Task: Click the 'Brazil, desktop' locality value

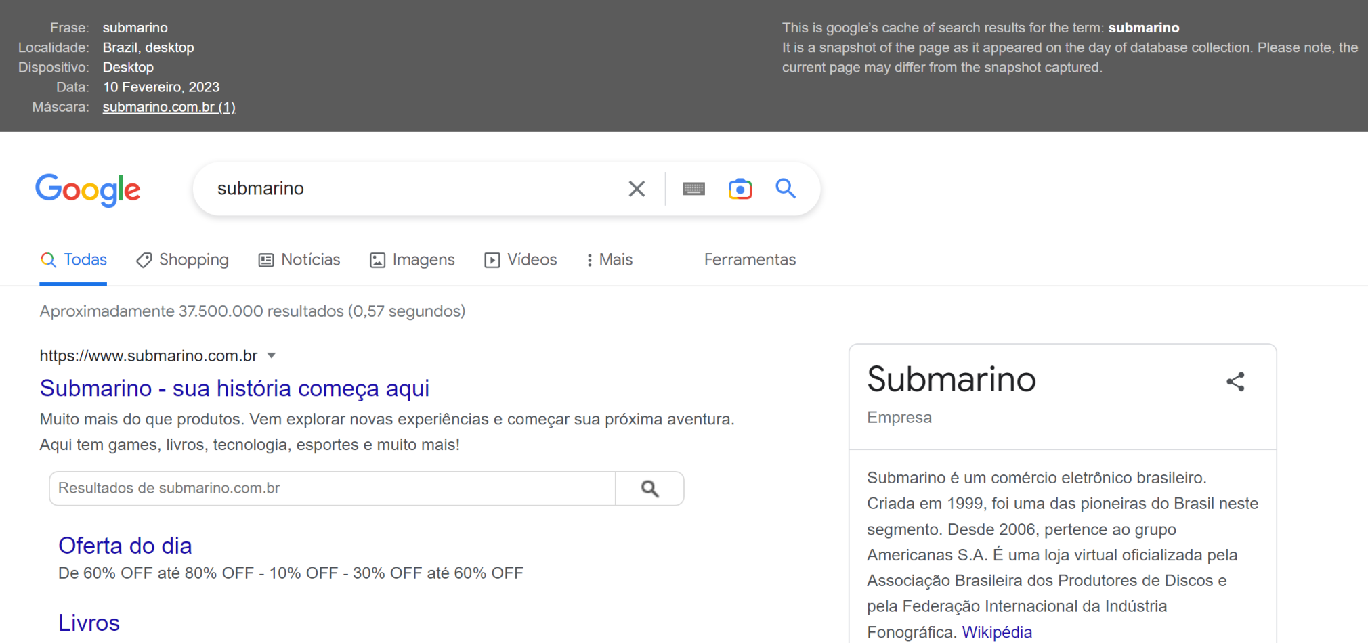Action: pyautogui.click(x=148, y=48)
